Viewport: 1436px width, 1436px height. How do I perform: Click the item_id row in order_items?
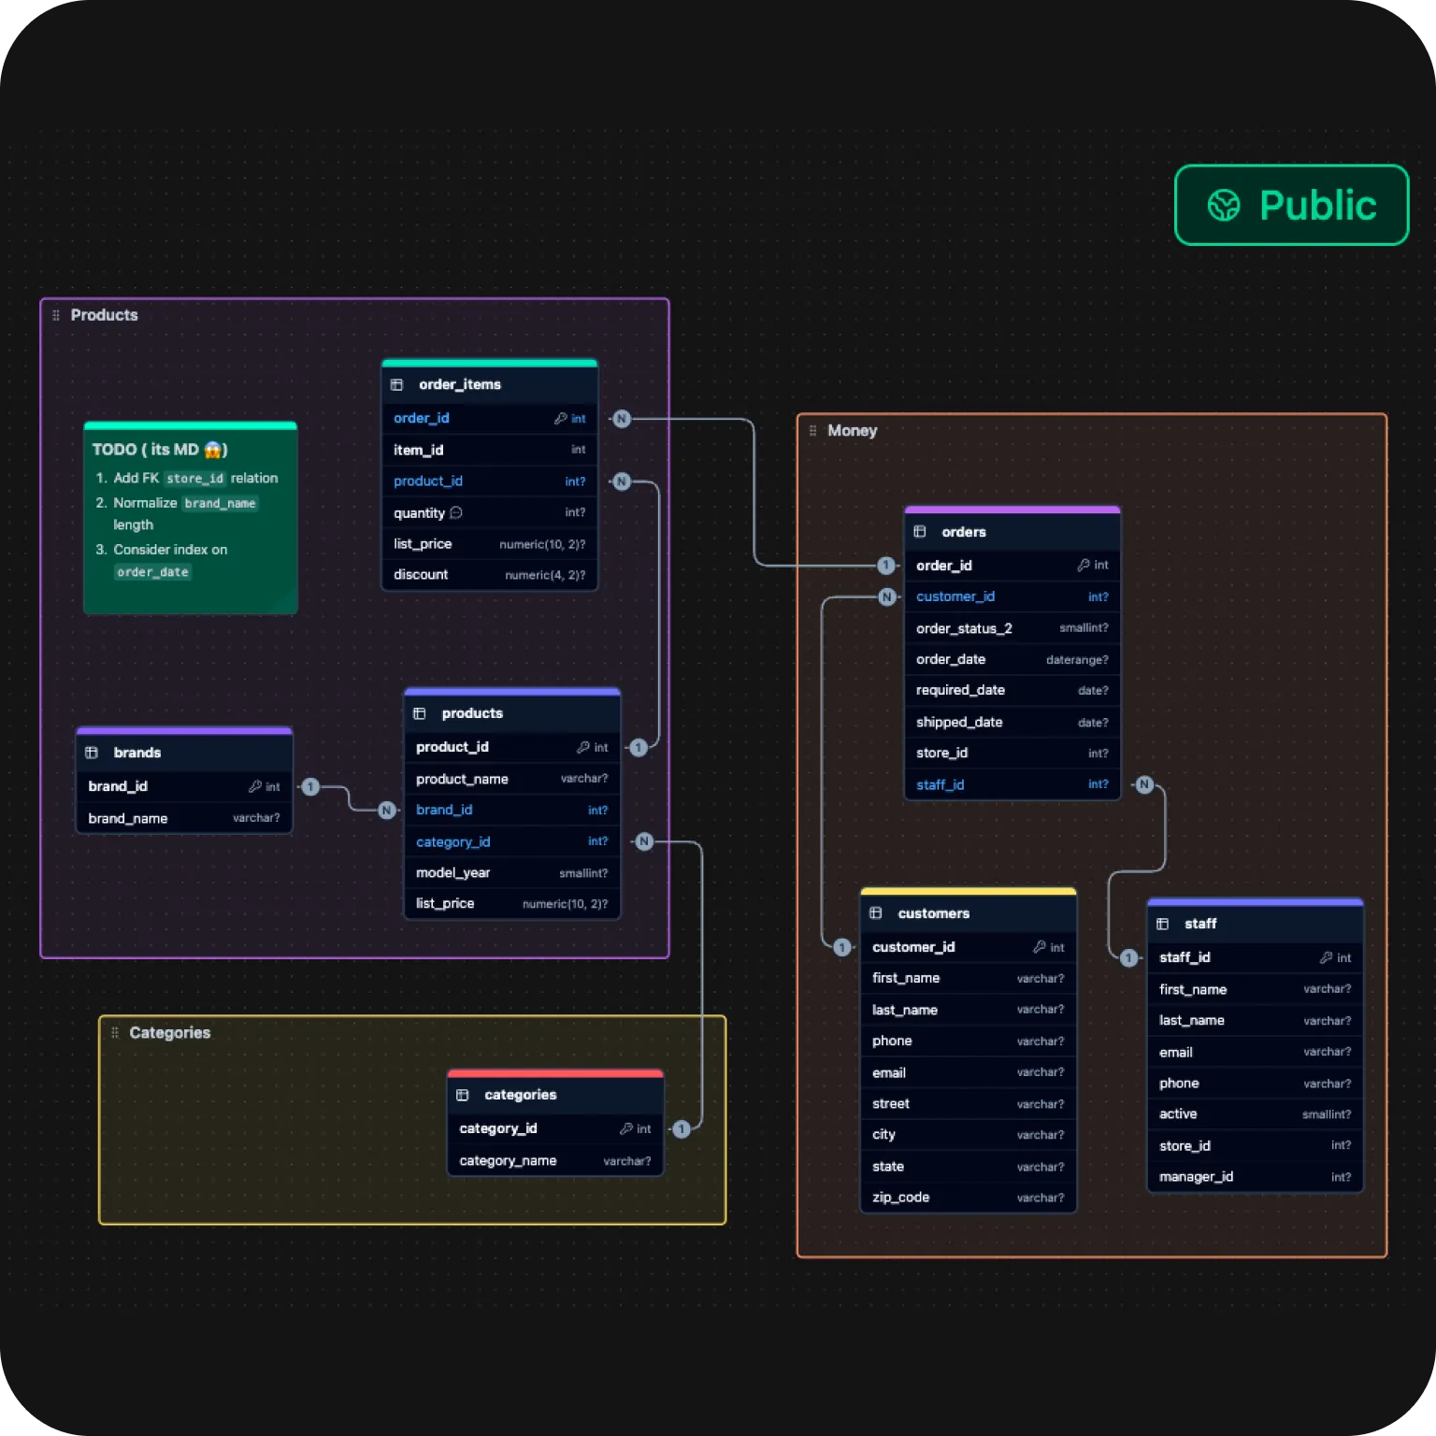(490, 450)
